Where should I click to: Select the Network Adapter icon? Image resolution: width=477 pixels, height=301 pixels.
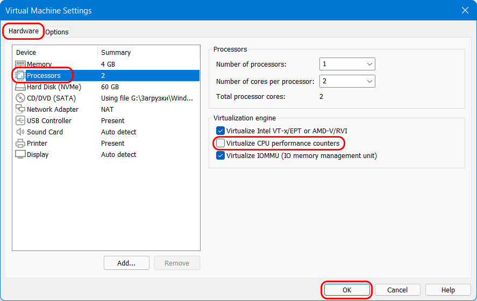point(20,109)
